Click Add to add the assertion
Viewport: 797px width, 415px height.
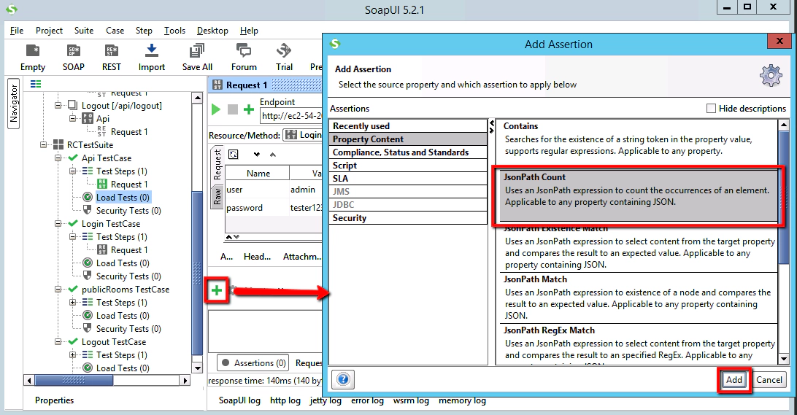[x=734, y=379]
